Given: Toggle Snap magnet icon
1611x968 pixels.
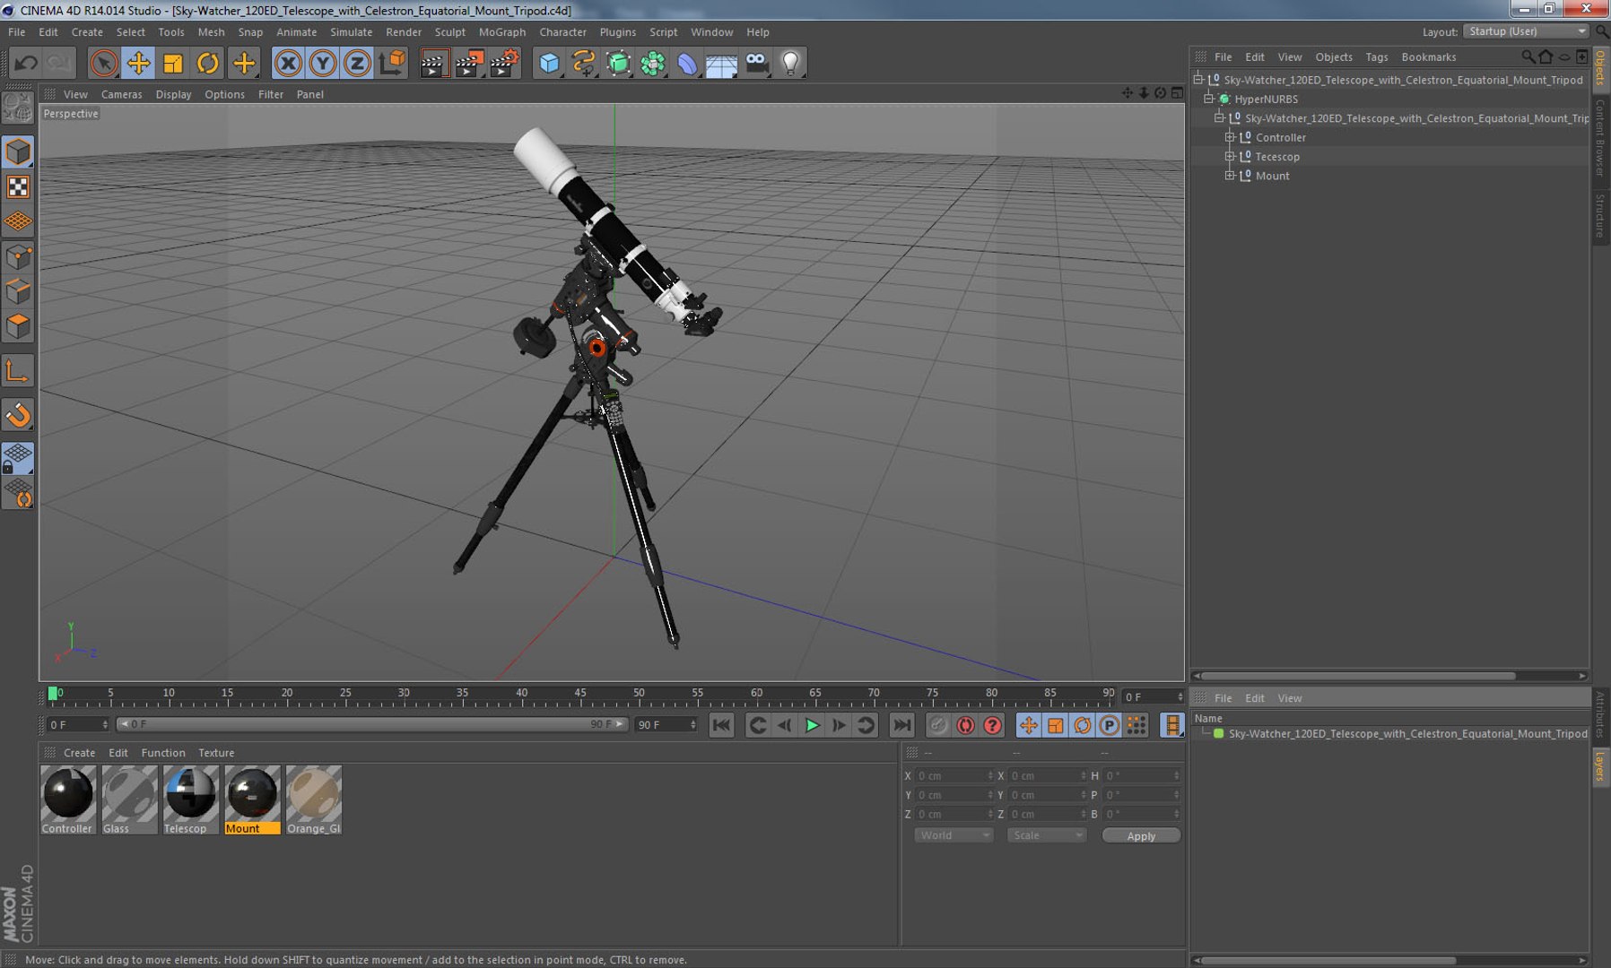Looking at the screenshot, I should (x=18, y=415).
